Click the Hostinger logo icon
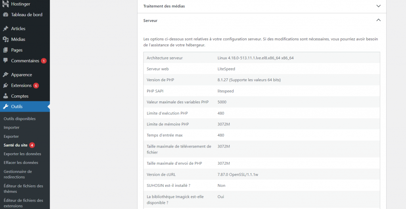This screenshot has width=406, height=209. point(6,4)
